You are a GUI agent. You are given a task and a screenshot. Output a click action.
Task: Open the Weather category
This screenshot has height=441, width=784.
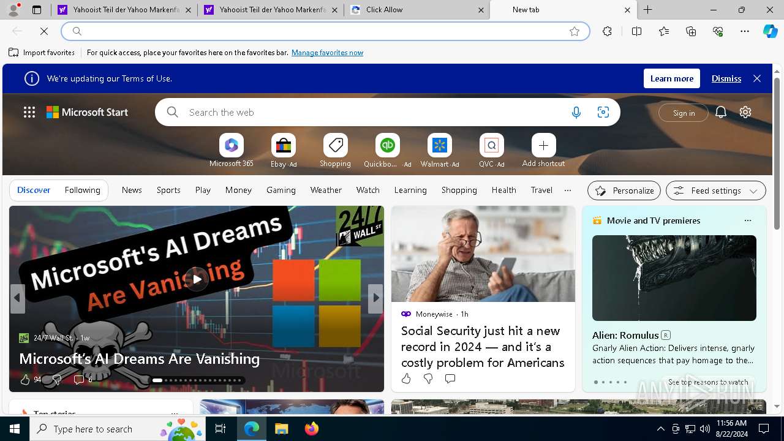point(326,190)
